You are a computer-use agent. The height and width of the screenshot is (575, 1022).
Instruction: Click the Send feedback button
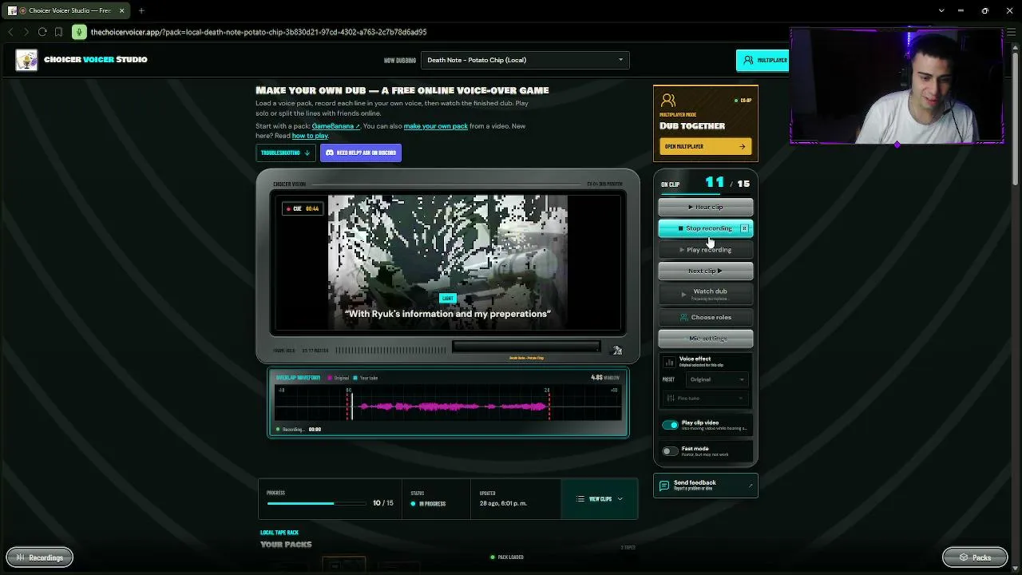coord(706,486)
